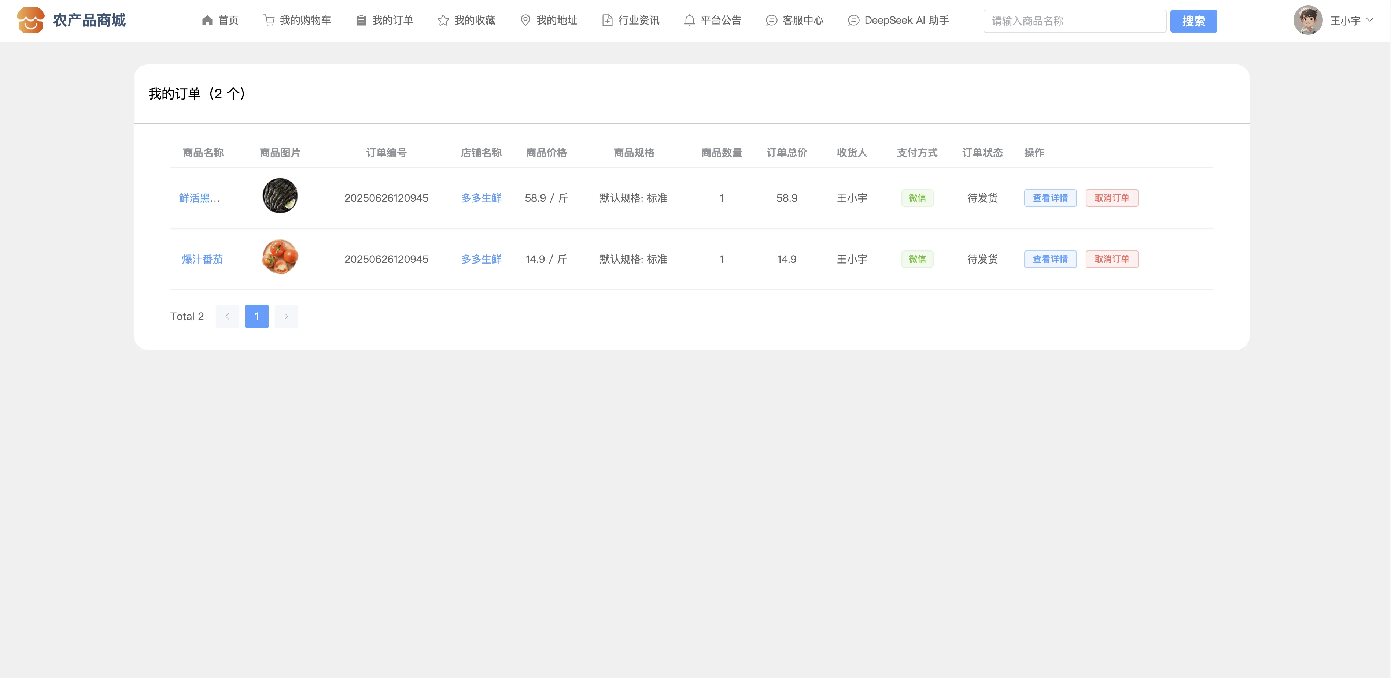Select page 1 in pagination
Viewport: 1391px width, 678px height.
tap(257, 316)
